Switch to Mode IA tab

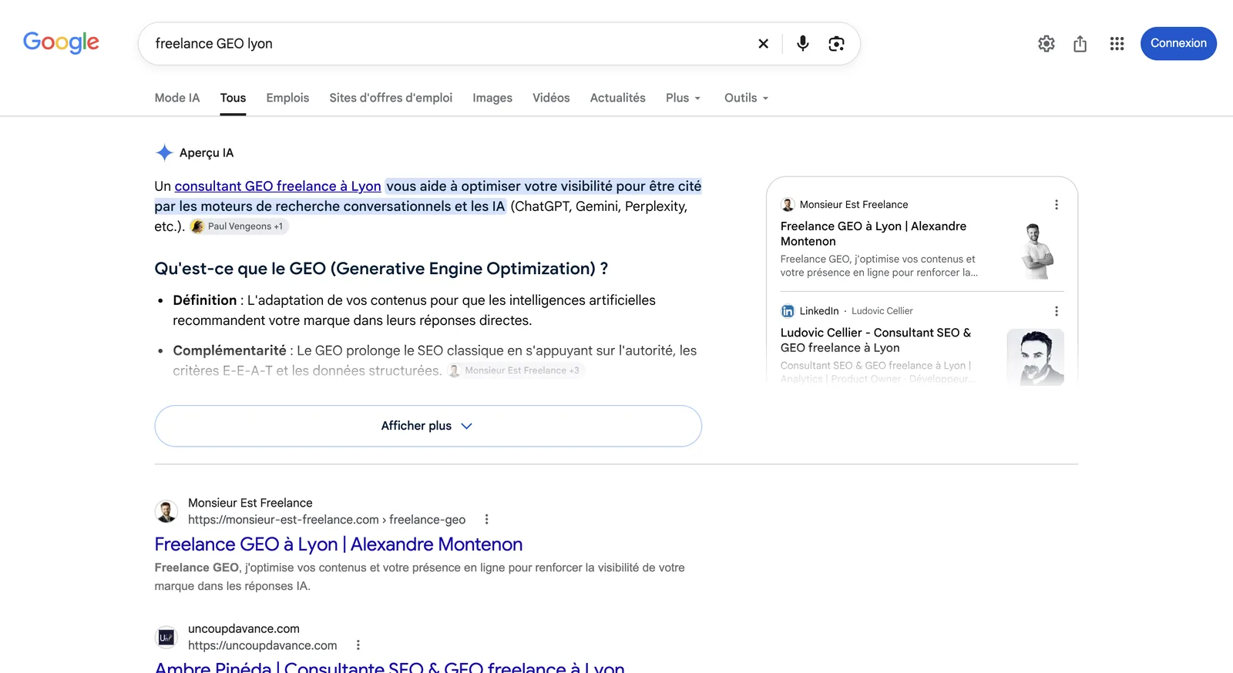(x=177, y=98)
